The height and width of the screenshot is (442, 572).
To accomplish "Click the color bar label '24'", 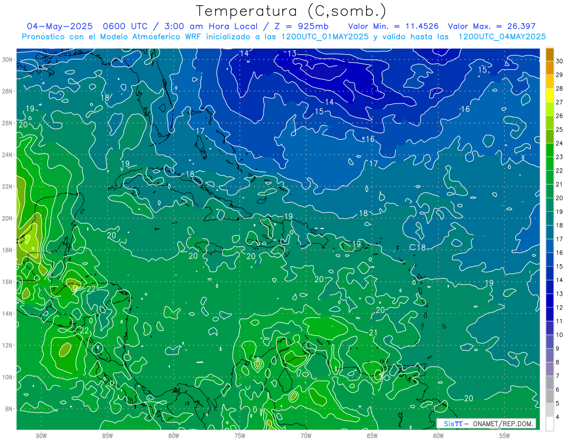I will (559, 143).
